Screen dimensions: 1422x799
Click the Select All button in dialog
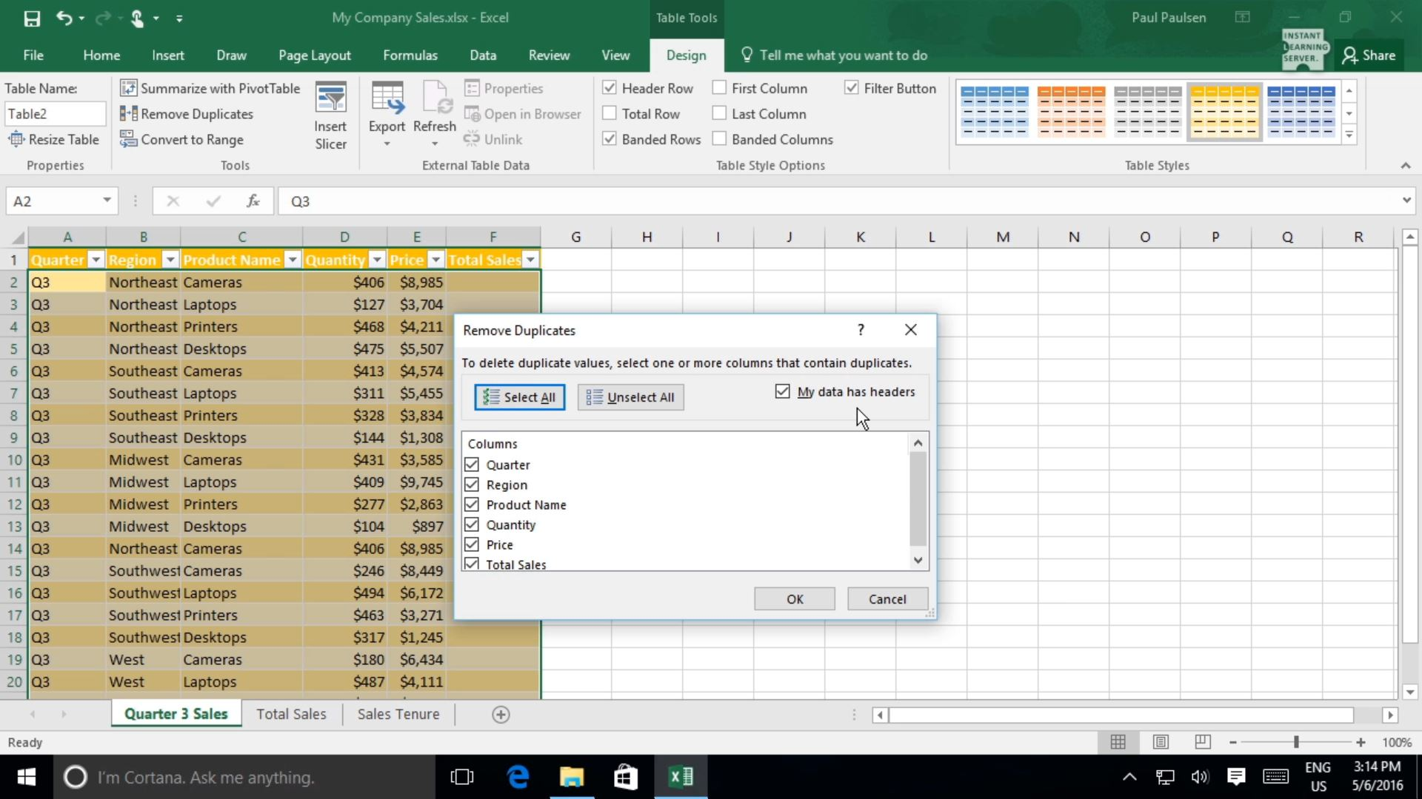(518, 396)
